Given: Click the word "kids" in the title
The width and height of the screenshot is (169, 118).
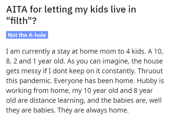Looking at the screenshot, I should pos(99,10).
